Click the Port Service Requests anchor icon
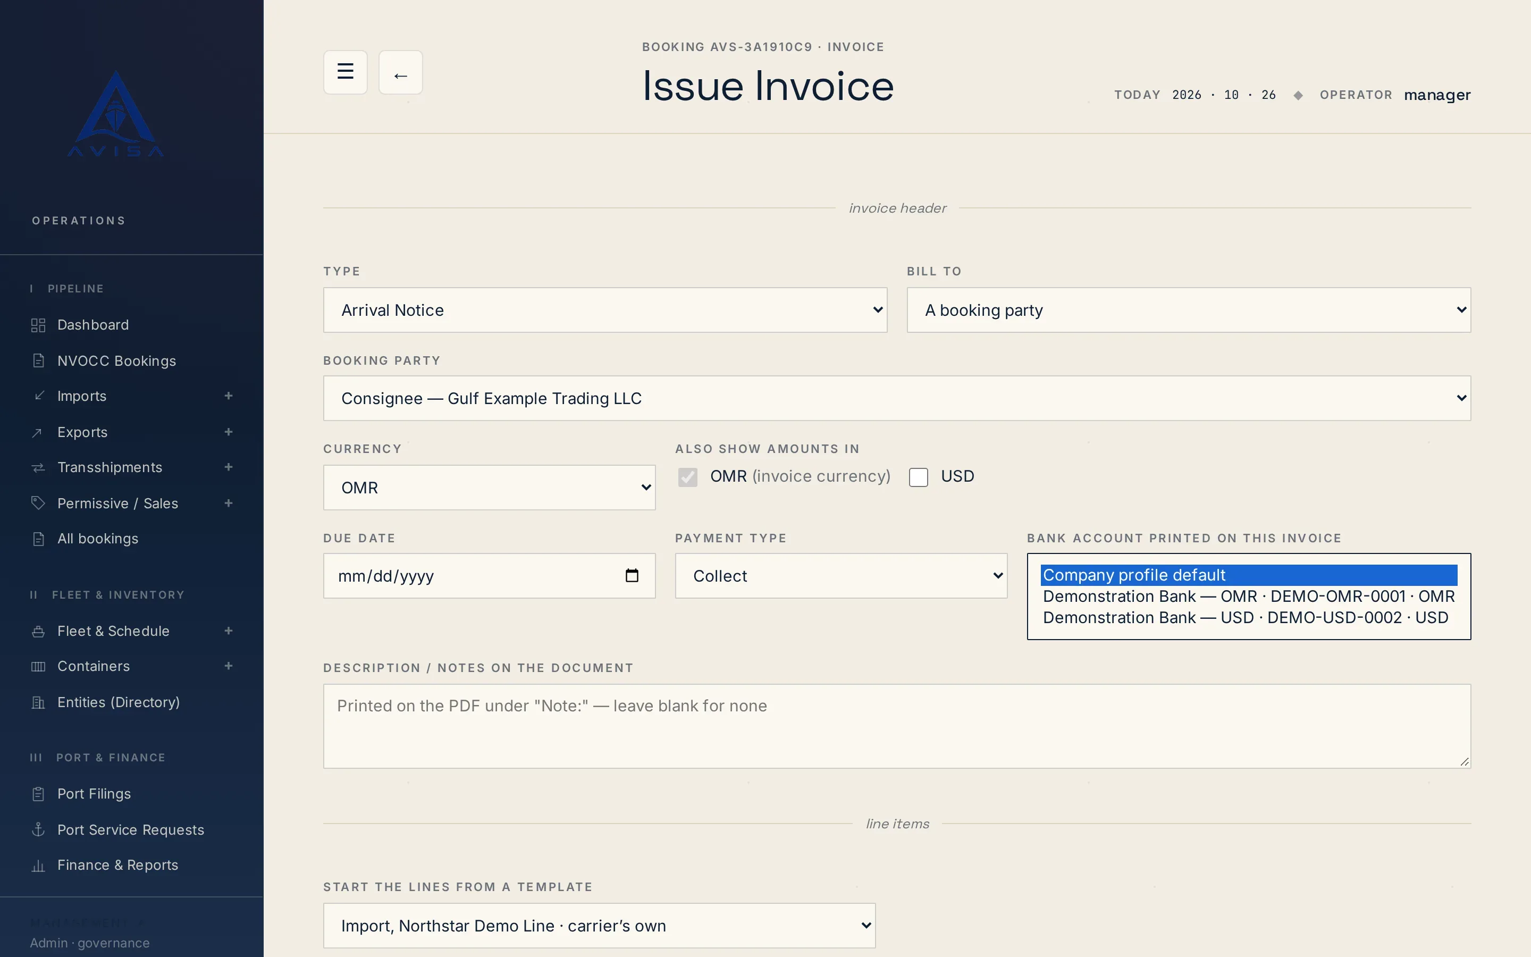The image size is (1531, 957). click(38, 830)
